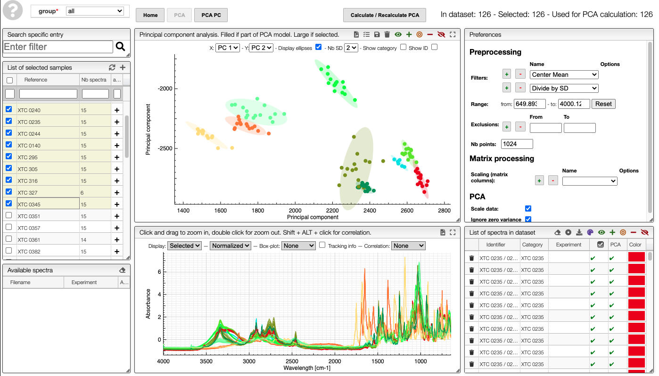Delete using the trash icon in the PCA header
659x376 pixels.
pyautogui.click(x=387, y=34)
